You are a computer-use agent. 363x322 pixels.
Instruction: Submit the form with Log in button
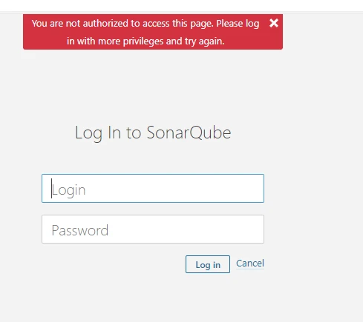click(208, 264)
